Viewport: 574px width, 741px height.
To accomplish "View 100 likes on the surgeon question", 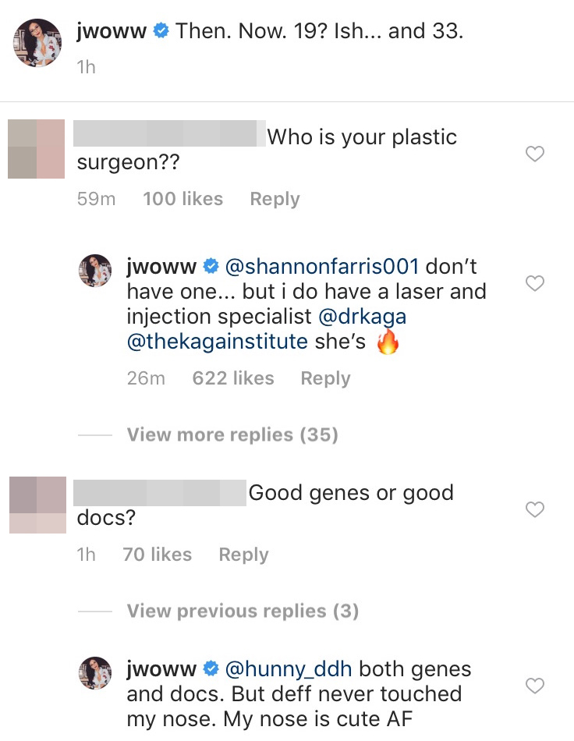I will pos(182,199).
